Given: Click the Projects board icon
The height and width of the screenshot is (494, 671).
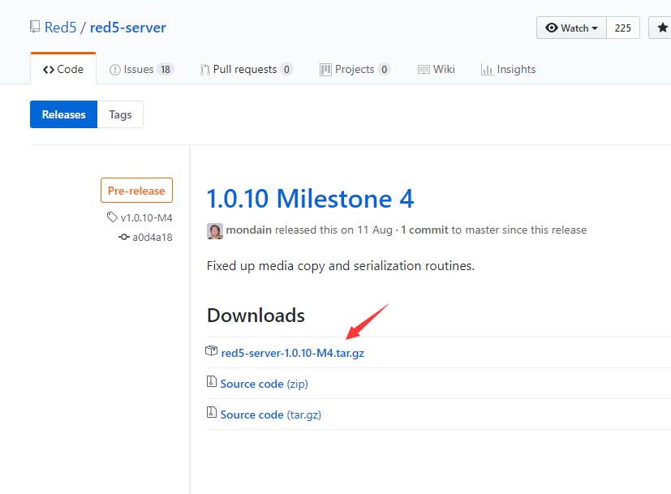Looking at the screenshot, I should pyautogui.click(x=325, y=70).
